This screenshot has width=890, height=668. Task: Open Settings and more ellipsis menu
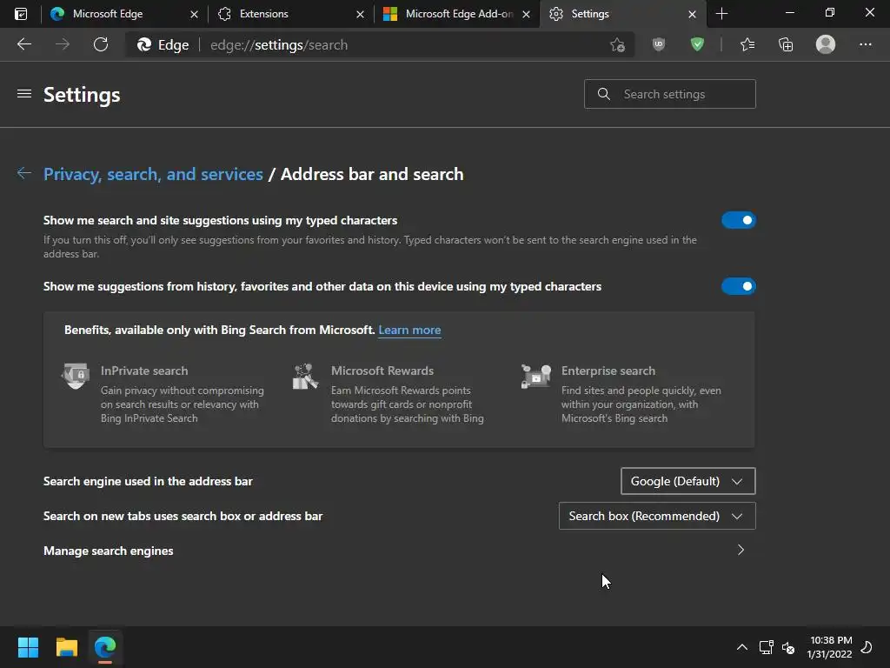point(865,44)
